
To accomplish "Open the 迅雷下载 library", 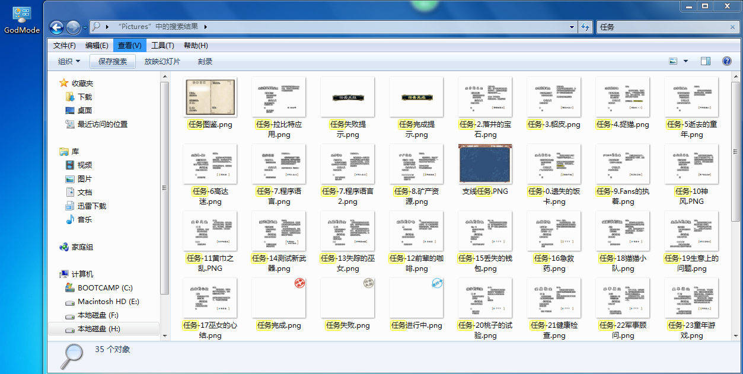I will (92, 206).
